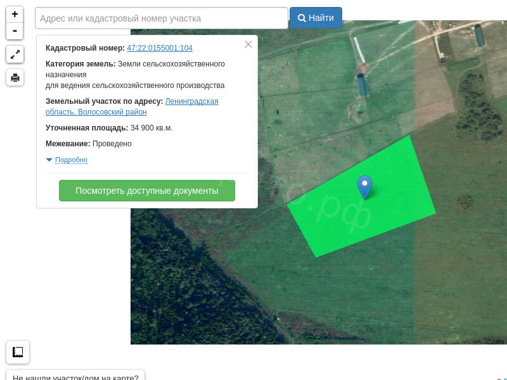Close the parcel info popup
Viewport: 507px width, 380px height.
click(248, 44)
